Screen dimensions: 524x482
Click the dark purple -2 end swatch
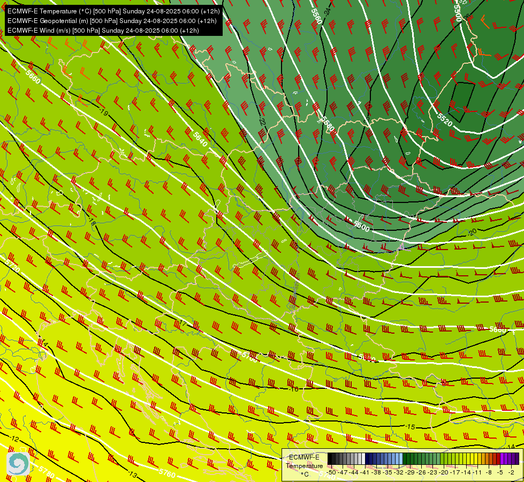coord(517,458)
